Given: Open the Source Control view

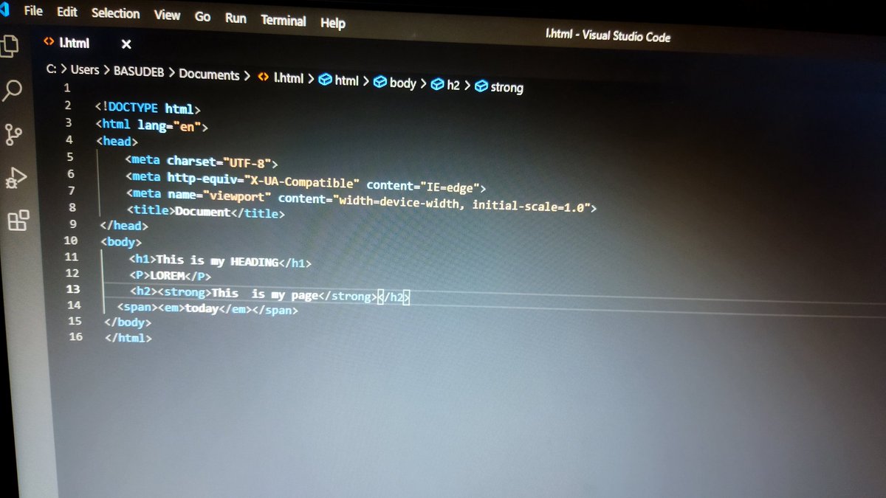Looking at the screenshot, I should [x=13, y=134].
